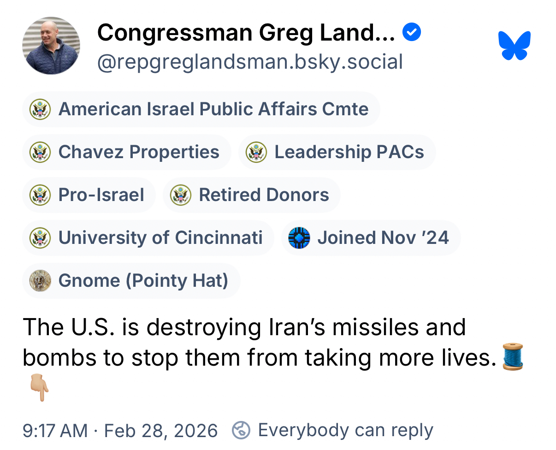
Task: Click the blue verified checkmark badge
Action: coord(411,33)
